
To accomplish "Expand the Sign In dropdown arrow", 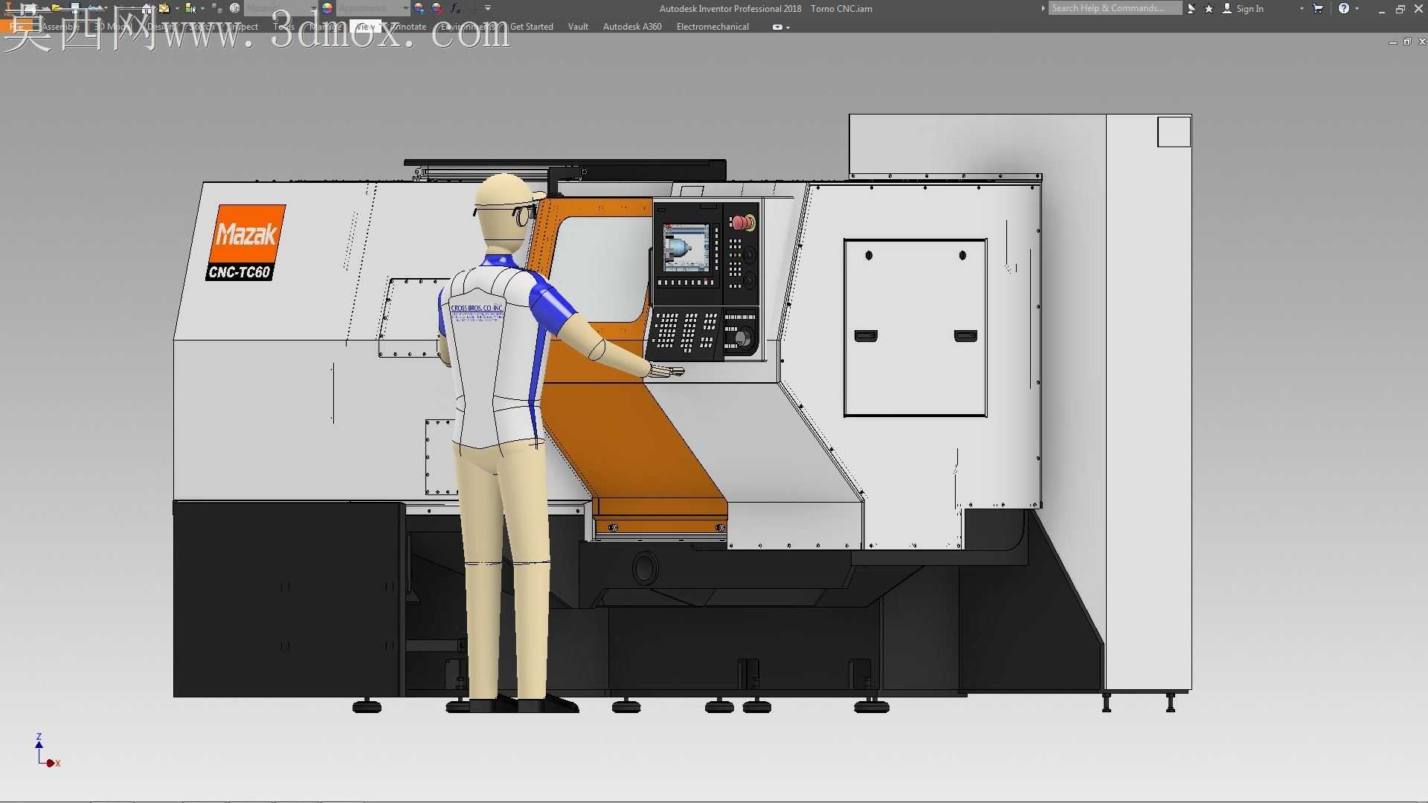I will point(1302,8).
